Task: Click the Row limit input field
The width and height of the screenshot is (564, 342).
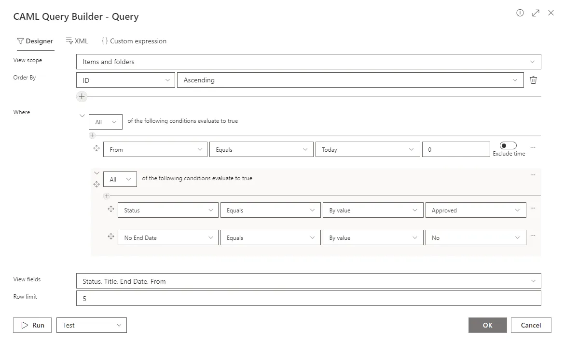Action: coord(309,298)
